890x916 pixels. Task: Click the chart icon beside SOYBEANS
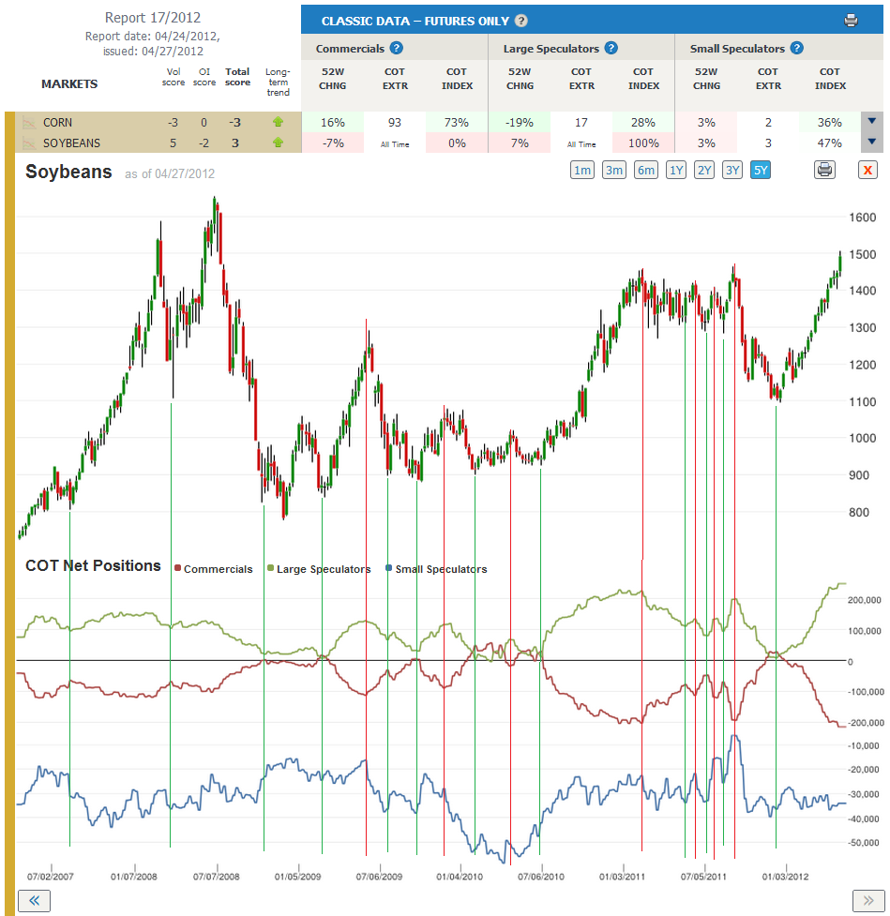pos(29,143)
